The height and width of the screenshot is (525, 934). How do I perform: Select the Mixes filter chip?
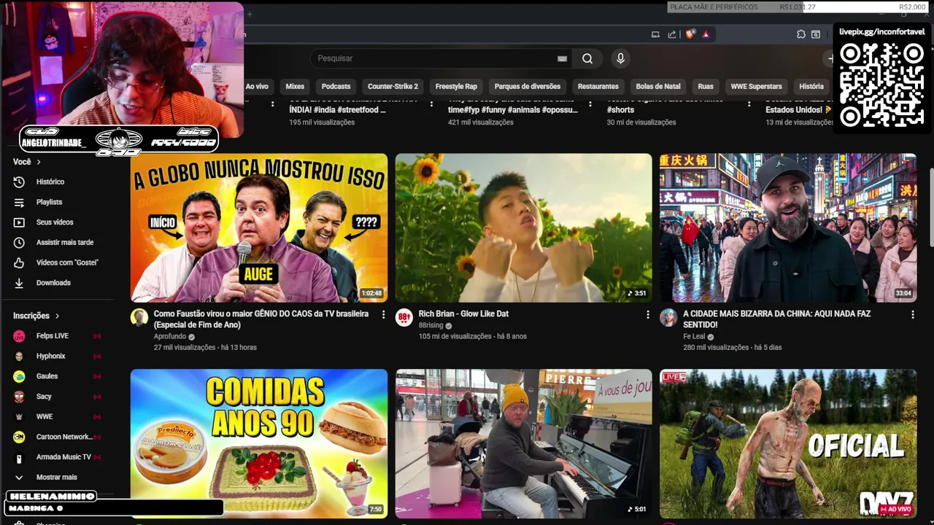295,86
